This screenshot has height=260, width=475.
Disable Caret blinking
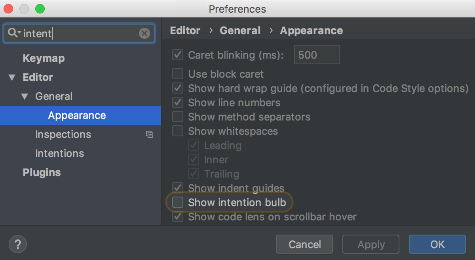(x=177, y=55)
